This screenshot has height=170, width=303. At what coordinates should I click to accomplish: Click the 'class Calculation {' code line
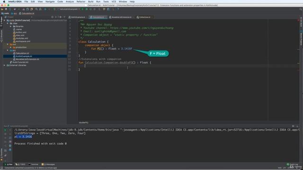94,42
